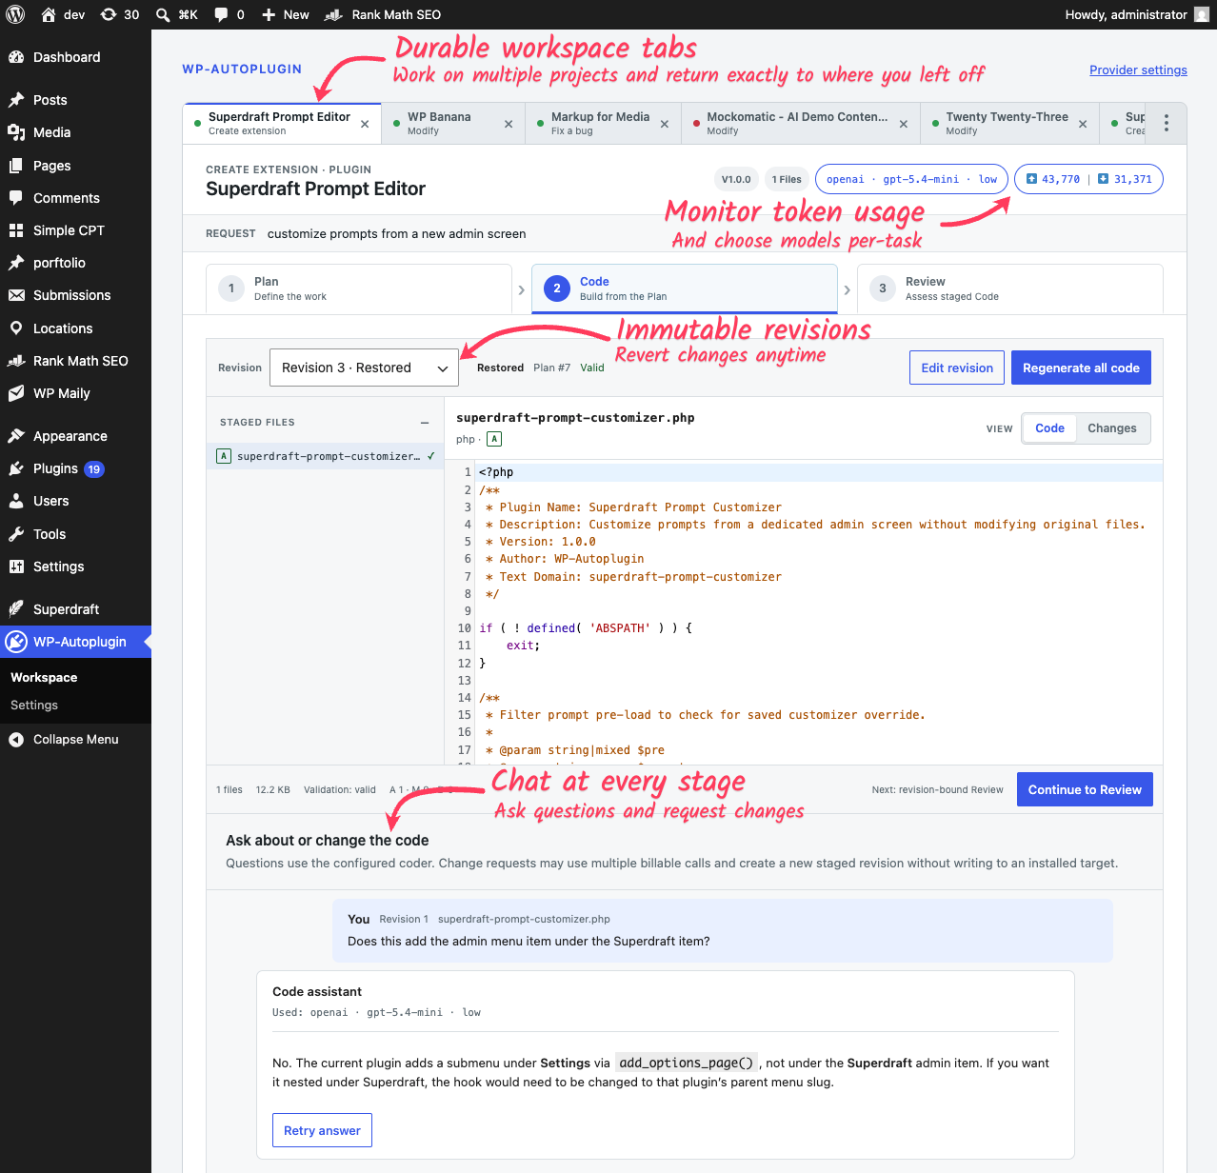
Task: Collapse the Staged Files panel
Action: pos(425,423)
